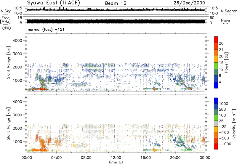The width and height of the screenshot is (237, 164).
Task: Pick the light green 12–16 dB Power swatch
Action: pos(216,66)
